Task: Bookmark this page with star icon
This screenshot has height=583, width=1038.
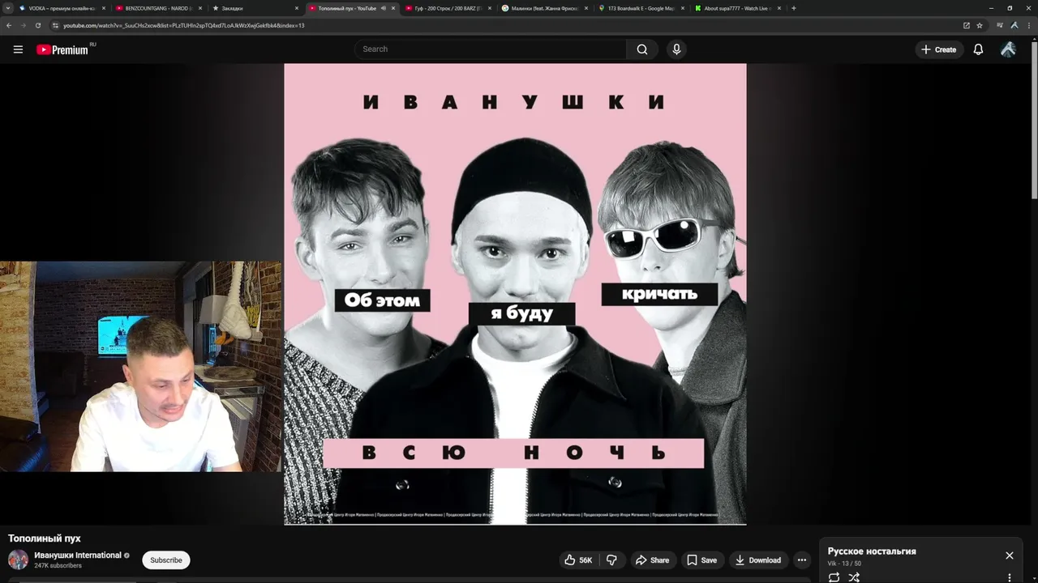Action: pos(980,25)
